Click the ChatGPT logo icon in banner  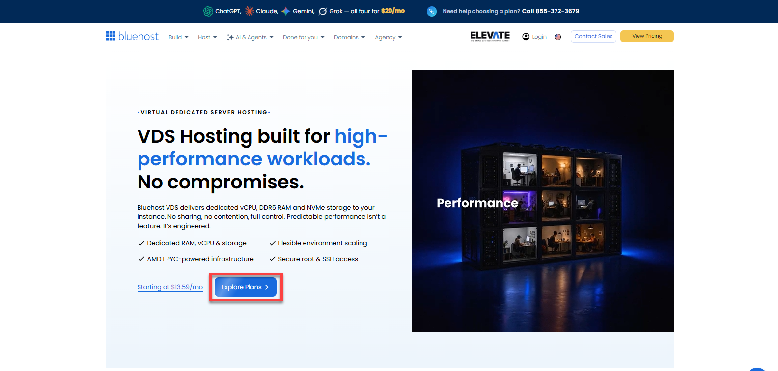coord(208,11)
